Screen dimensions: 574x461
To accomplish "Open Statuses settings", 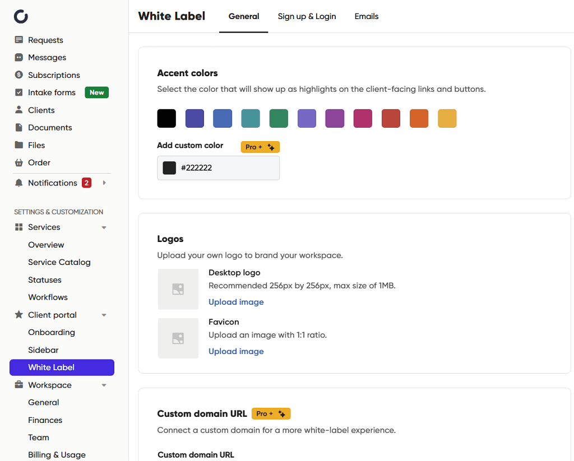I will click(x=45, y=280).
